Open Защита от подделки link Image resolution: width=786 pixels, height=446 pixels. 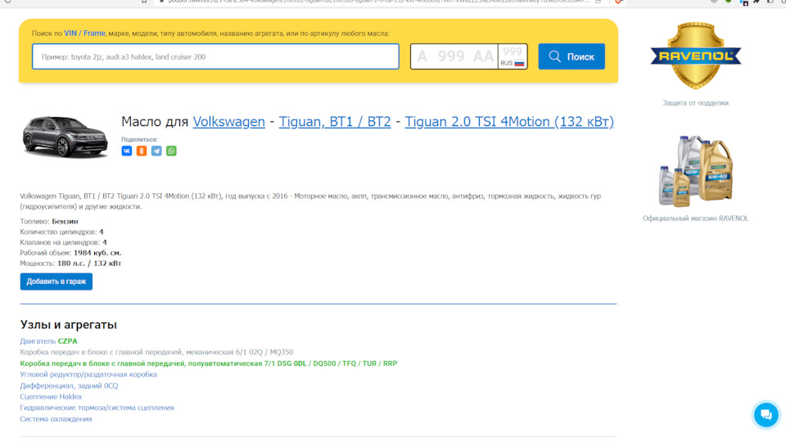[695, 103]
